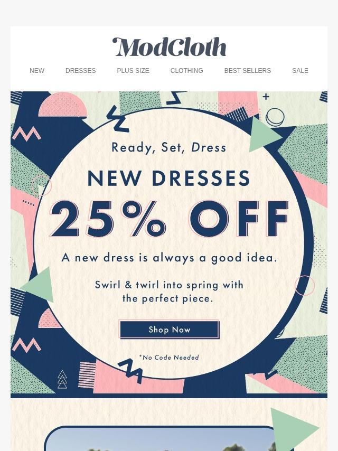
Task: Click the ModCloth logo
Action: 169,47
